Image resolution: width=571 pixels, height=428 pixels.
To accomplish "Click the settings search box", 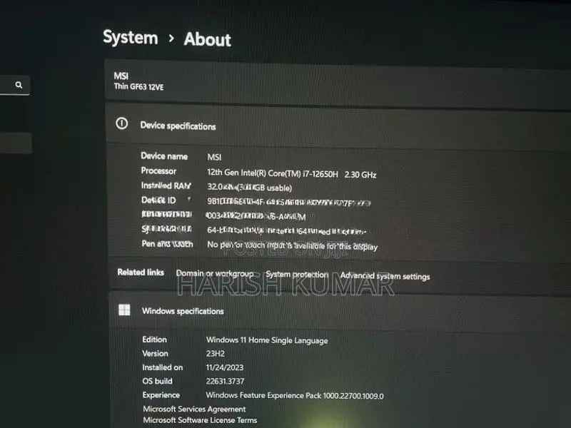I will (x=14, y=85).
